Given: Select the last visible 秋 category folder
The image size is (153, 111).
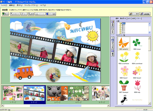Looking at the screenshot, I should pyautogui.click(x=122, y=33).
